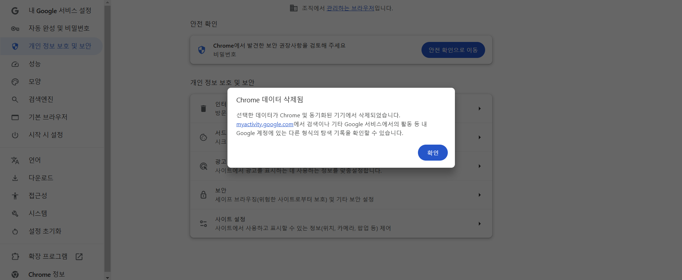Click the browser window icon for 기본 브라우저
The image size is (682, 280).
(15, 117)
